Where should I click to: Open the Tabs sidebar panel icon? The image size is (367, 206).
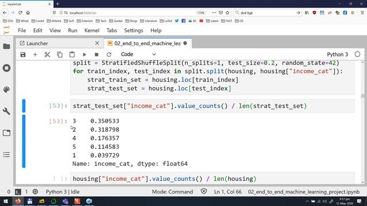click(6, 133)
